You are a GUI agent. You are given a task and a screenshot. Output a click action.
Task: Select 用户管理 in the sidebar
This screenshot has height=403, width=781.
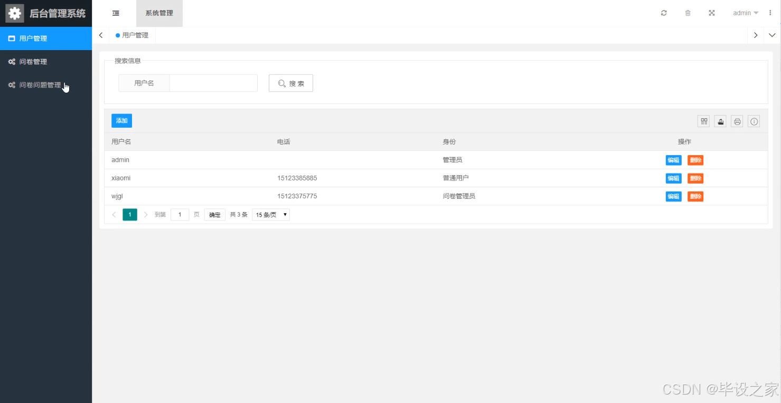coord(46,39)
